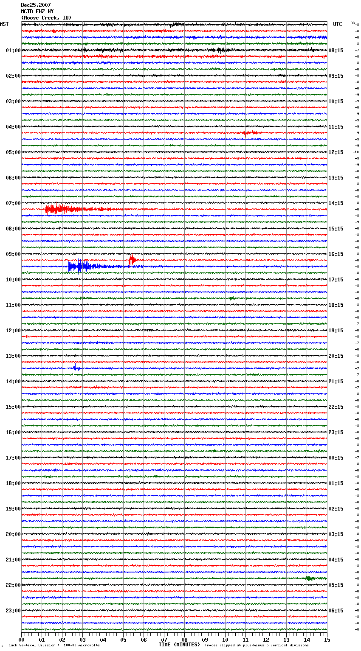Viewport: 361px width, 651px height.
Task: Select the 20:00 MST row label
Action: pyautogui.click(x=13, y=534)
